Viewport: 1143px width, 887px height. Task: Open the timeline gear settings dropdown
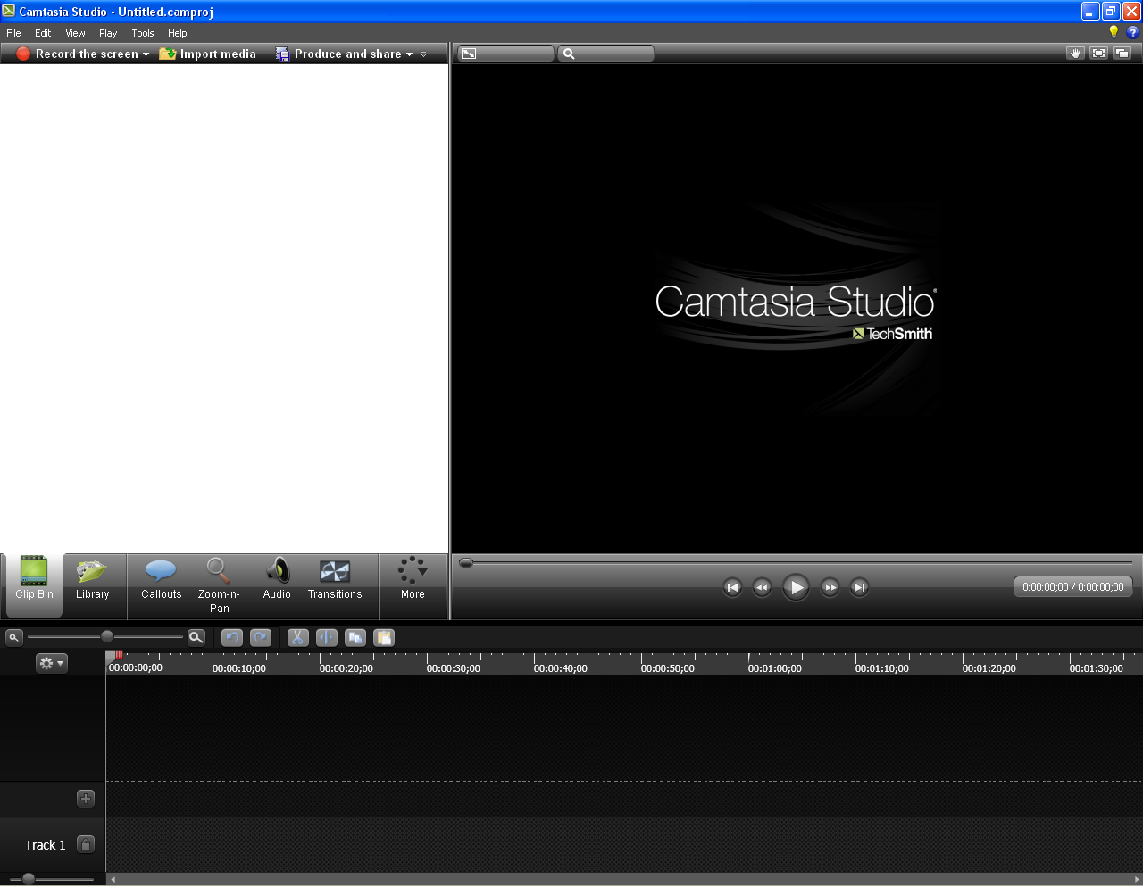[x=51, y=663]
